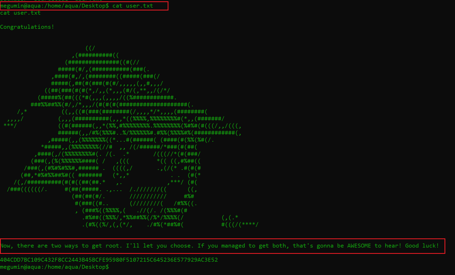Viewport: 455px width, 275px height.
Task: Click the hash string starting with 404CDD7BC
Action: pyautogui.click(x=109, y=260)
